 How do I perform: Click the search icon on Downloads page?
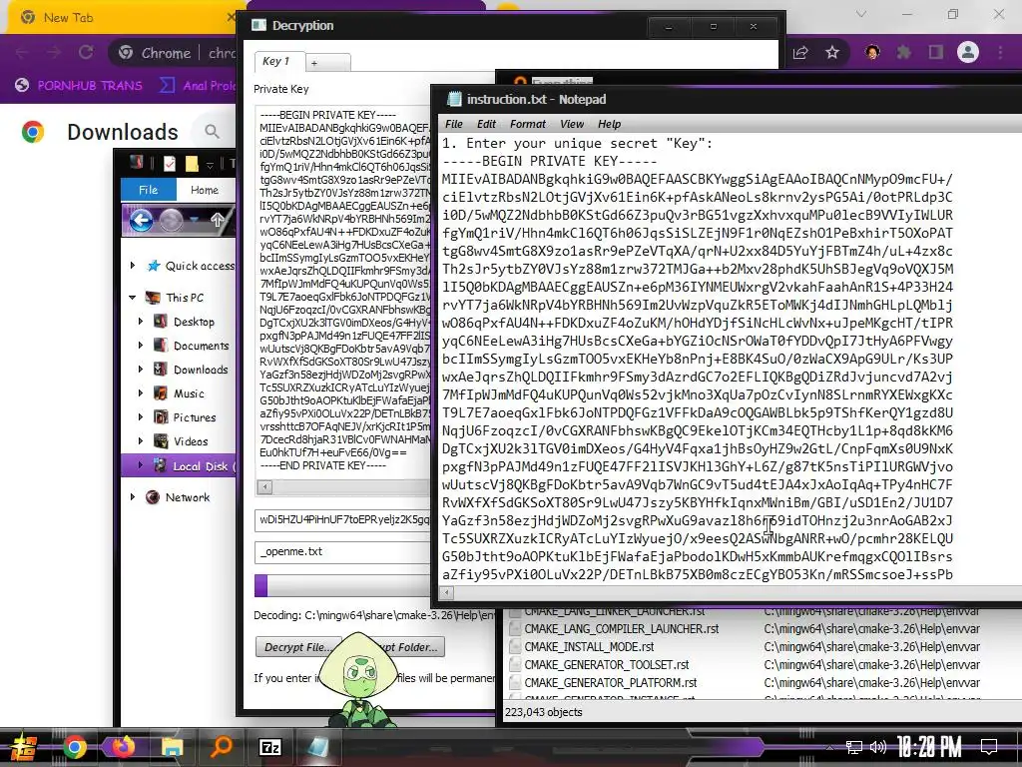(212, 132)
